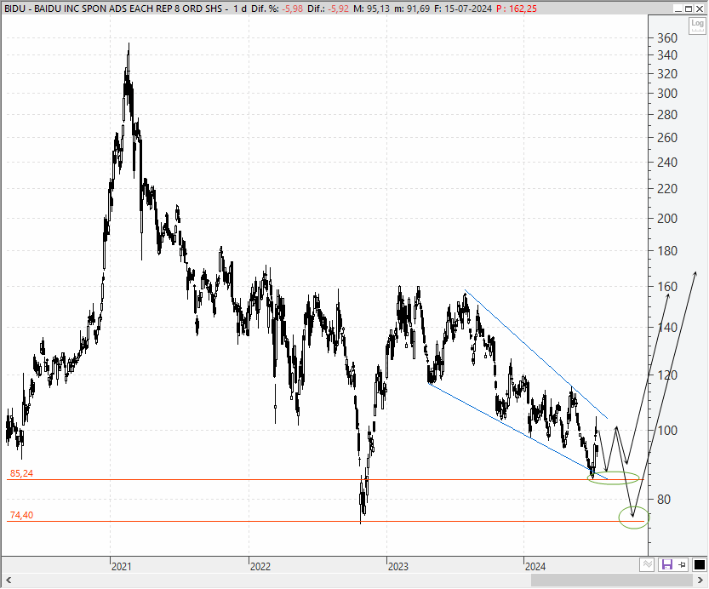Viewport: 709px width, 589px height.
Task: Click the P: 162,25 value in title
Action: [517, 9]
